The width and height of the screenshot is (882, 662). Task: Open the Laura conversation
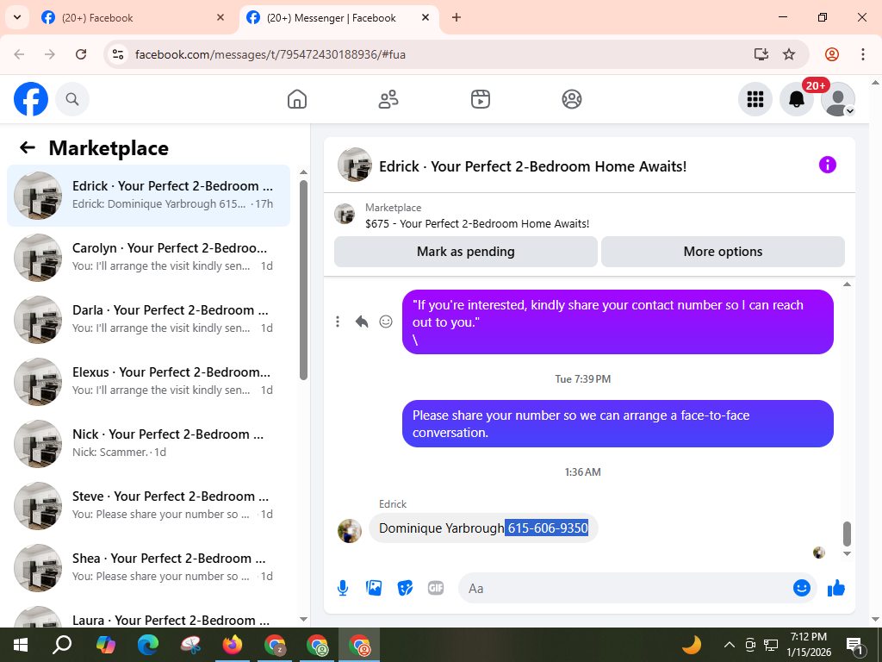[x=148, y=615]
